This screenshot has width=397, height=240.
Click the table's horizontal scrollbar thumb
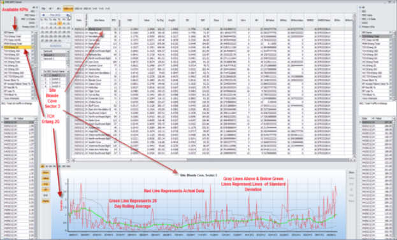click(131, 160)
